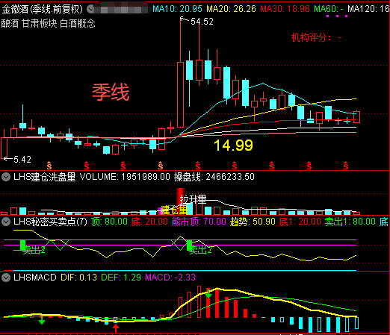Click the red S marker under the 54.52 peak
Viewport: 390px width, 335px height.
tap(198, 166)
